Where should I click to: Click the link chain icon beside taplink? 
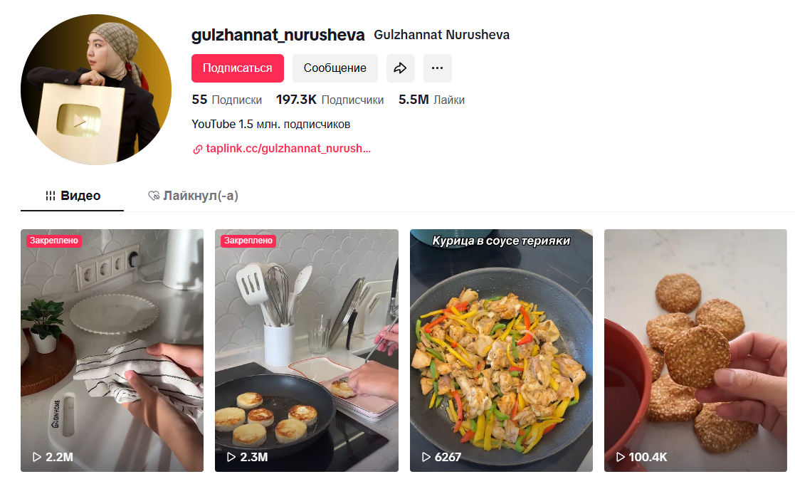[197, 149]
